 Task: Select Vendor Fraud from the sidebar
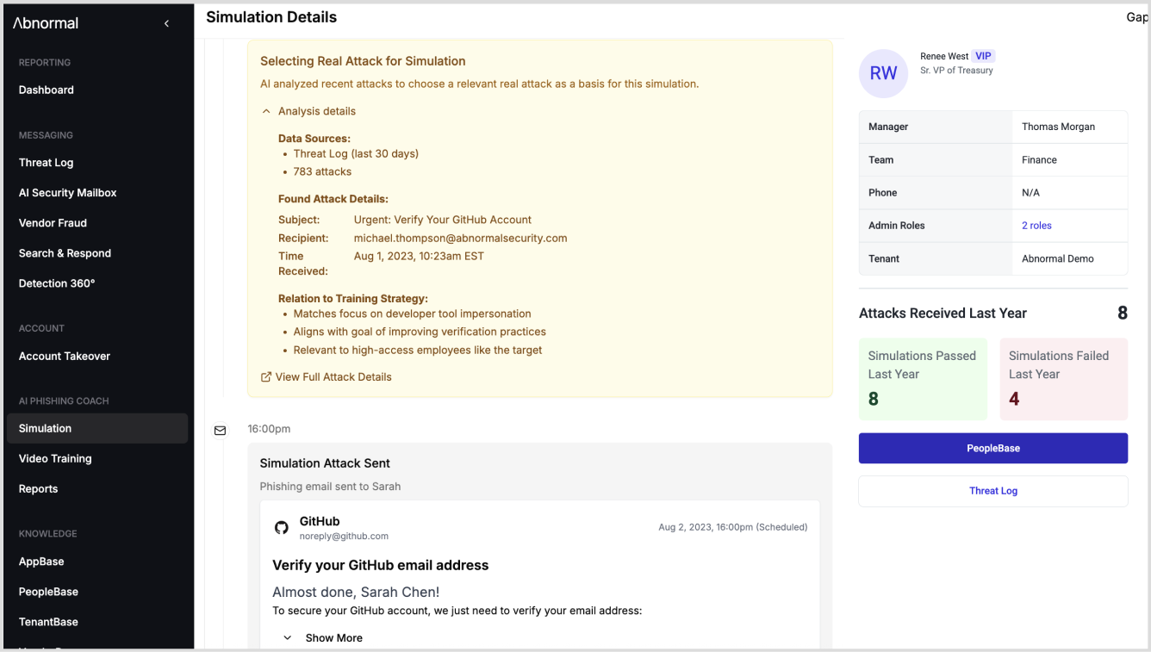tap(53, 223)
